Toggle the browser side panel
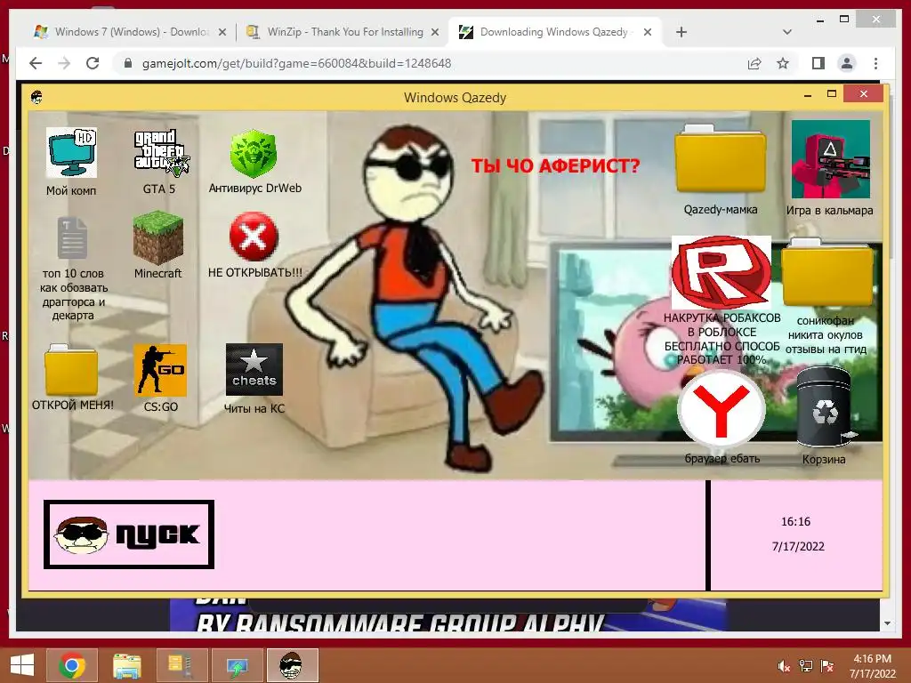Image resolution: width=911 pixels, height=683 pixels. 818,63
